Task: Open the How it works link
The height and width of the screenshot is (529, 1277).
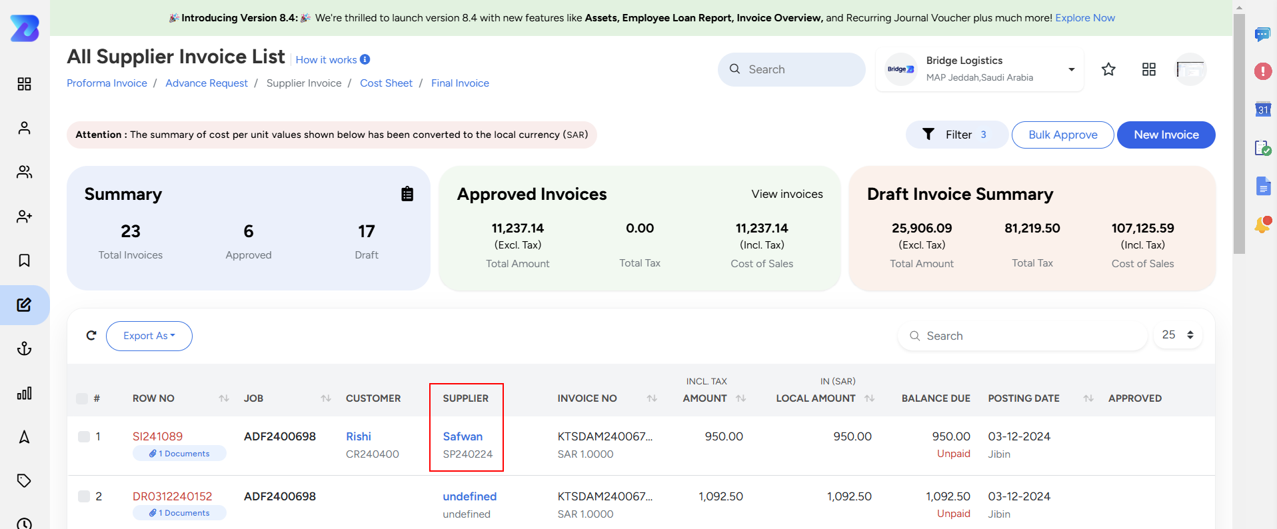Action: (326, 60)
